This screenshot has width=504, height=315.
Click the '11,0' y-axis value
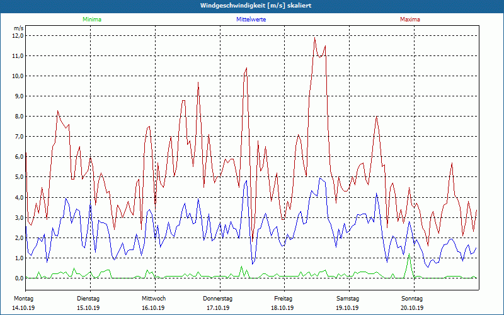coord(18,56)
